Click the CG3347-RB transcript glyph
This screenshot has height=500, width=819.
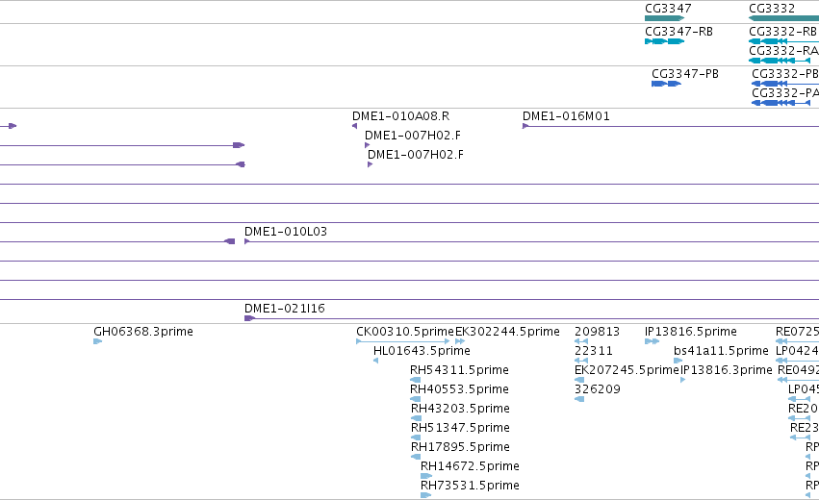pos(664,41)
